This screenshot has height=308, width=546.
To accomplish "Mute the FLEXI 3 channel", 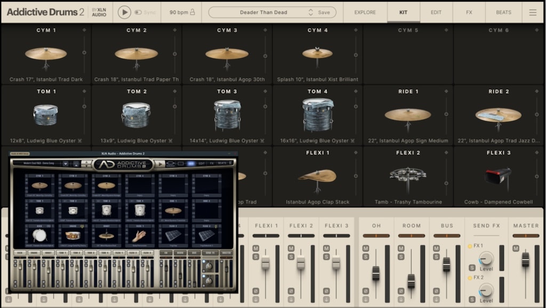I will click(x=326, y=248).
